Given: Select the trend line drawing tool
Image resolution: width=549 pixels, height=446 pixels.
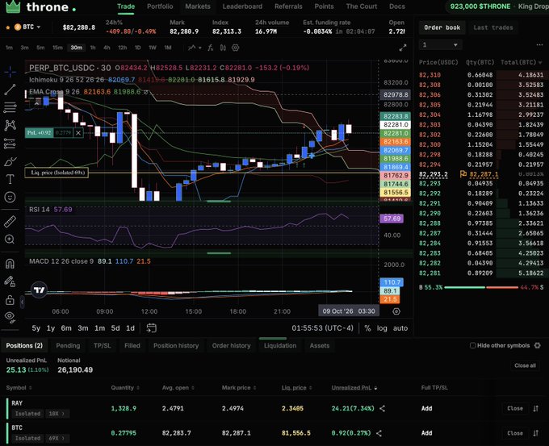Looking at the screenshot, I should pyautogui.click(x=10, y=90).
